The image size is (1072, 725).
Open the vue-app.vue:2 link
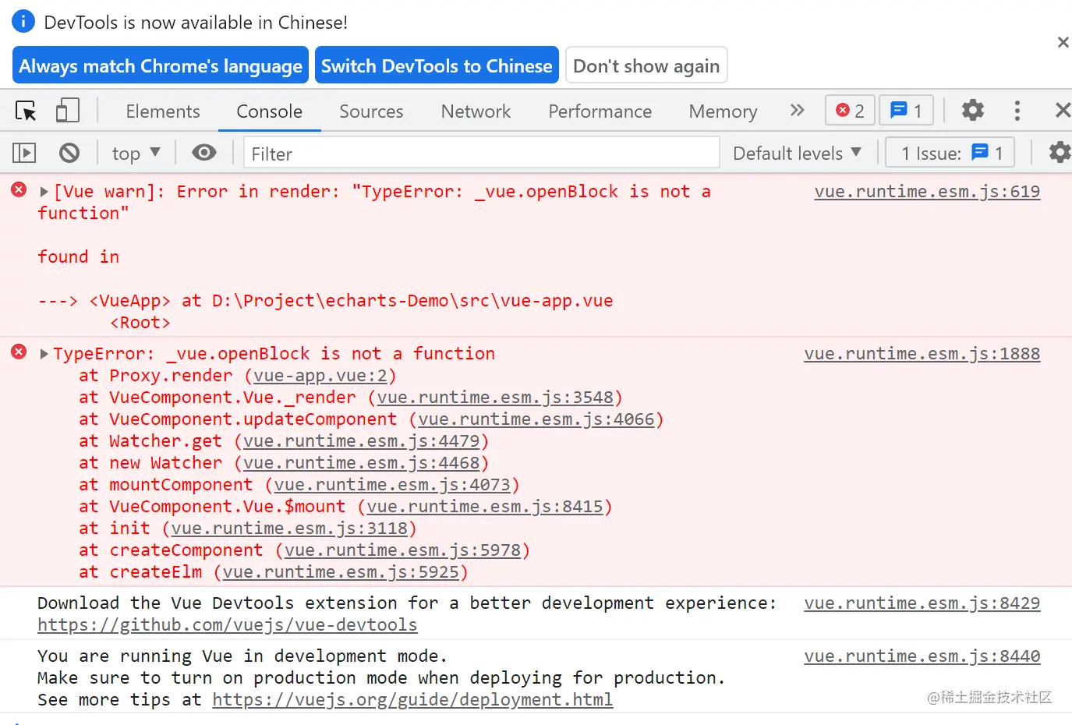[x=320, y=376]
